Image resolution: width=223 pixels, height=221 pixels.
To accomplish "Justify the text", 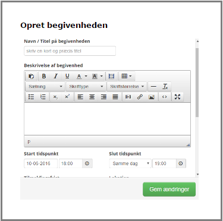I will [115, 97].
